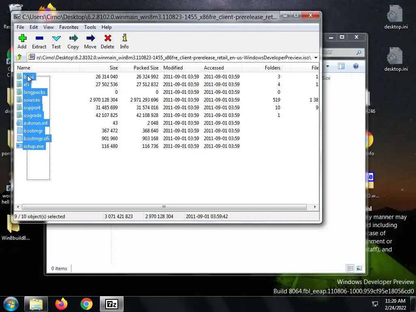Select the autorun.inf file
Viewport: 416px width, 312px height.
click(x=36, y=123)
